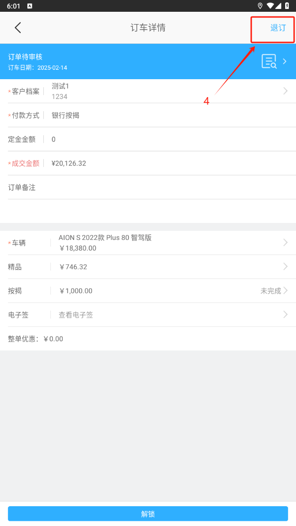Tap the back arrow icon
Viewport: 296px width, 526px height.
point(18,27)
